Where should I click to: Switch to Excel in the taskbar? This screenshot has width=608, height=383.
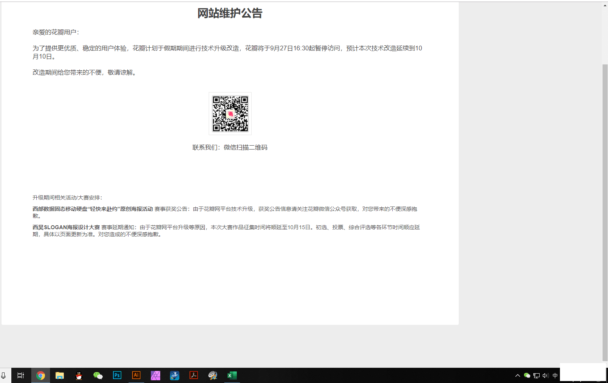[x=232, y=376]
